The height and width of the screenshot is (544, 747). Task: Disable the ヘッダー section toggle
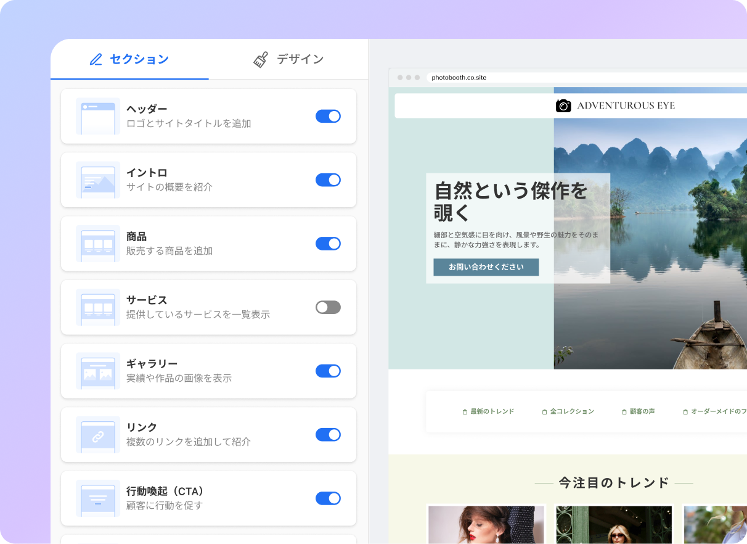328,116
